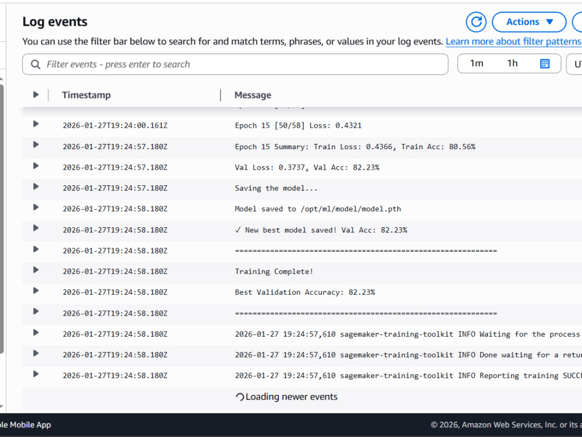Expand the Waiting for the process row
The width and height of the screenshot is (582, 437).
click(36, 333)
